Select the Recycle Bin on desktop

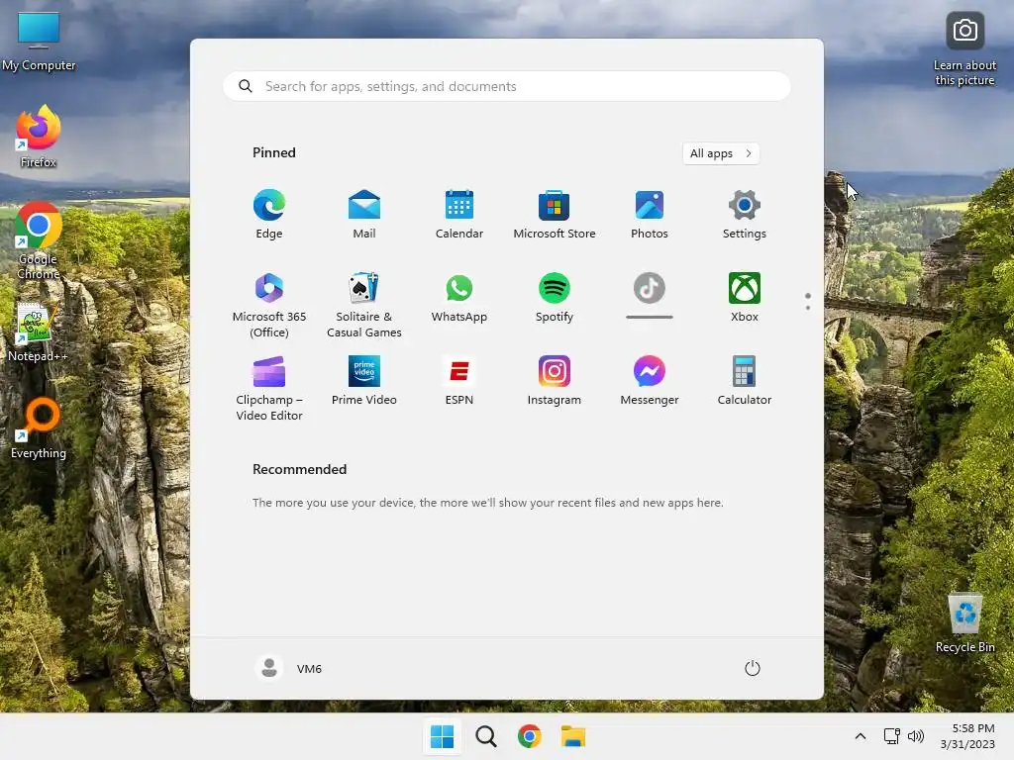click(964, 623)
